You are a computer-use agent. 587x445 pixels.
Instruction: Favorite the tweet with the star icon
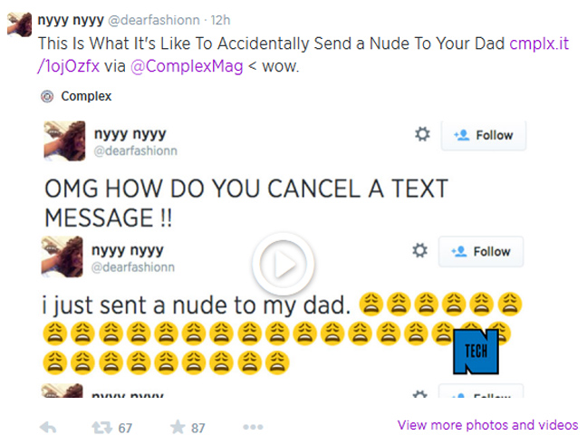178,427
